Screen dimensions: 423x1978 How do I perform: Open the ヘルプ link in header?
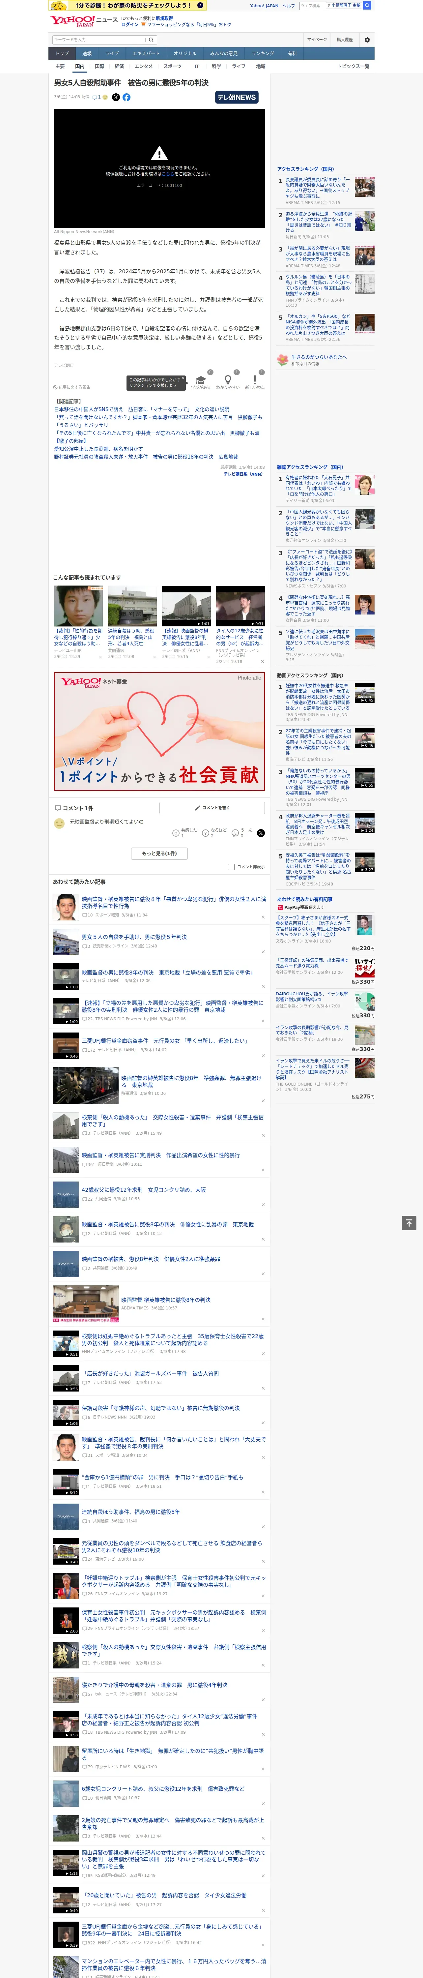(x=289, y=5)
